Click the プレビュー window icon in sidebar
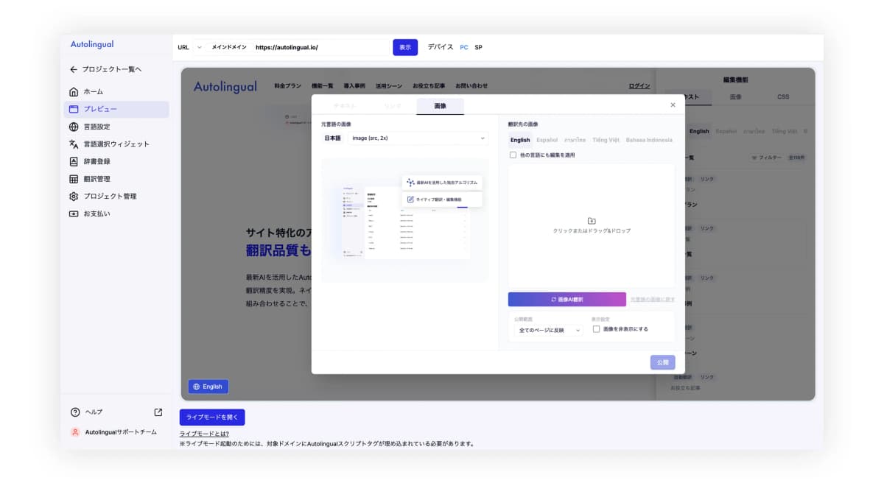The image size is (884, 483). (74, 109)
